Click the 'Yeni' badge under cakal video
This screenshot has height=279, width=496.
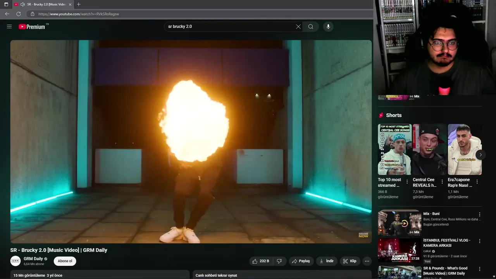(427, 261)
